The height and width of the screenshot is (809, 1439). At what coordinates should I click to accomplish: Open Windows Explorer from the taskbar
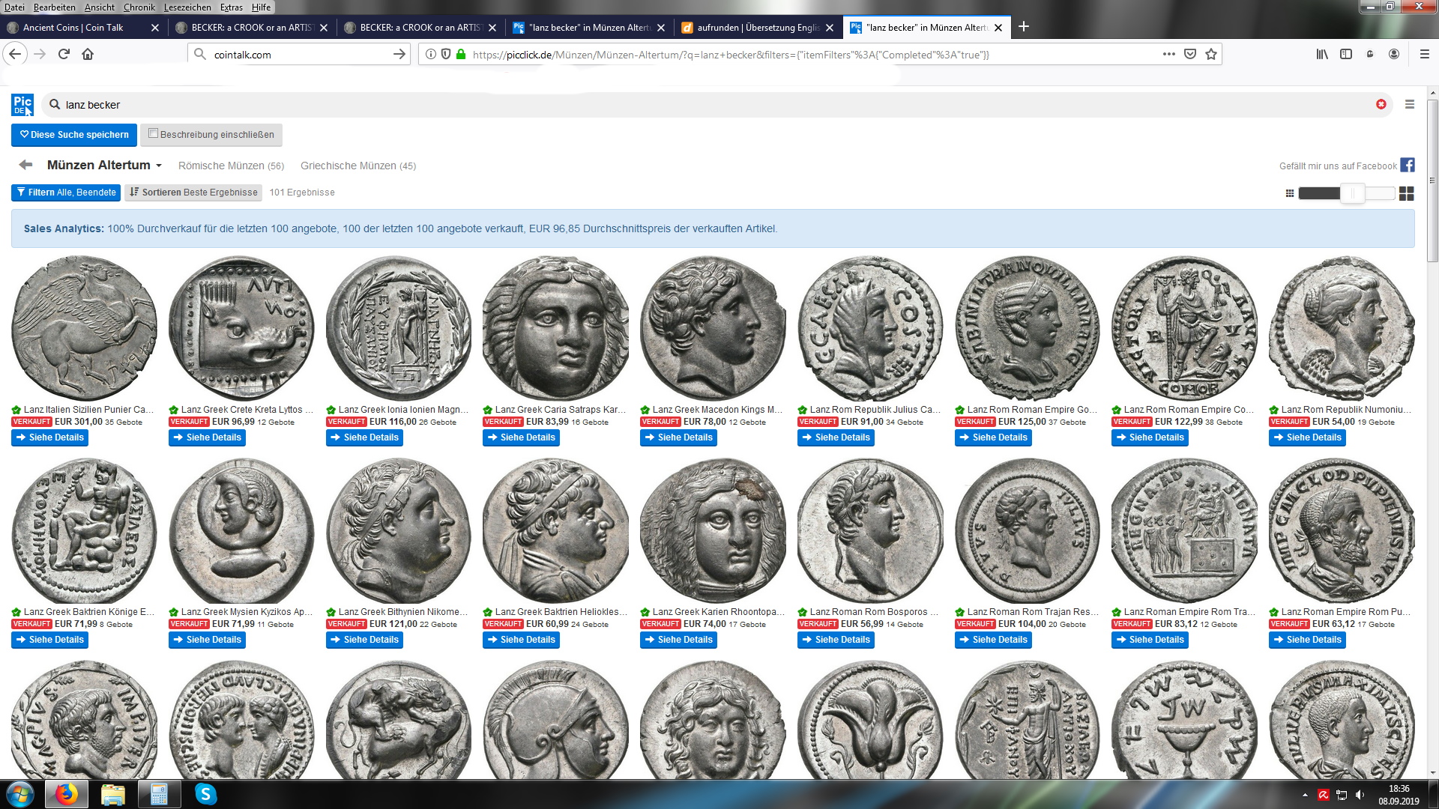(x=113, y=794)
